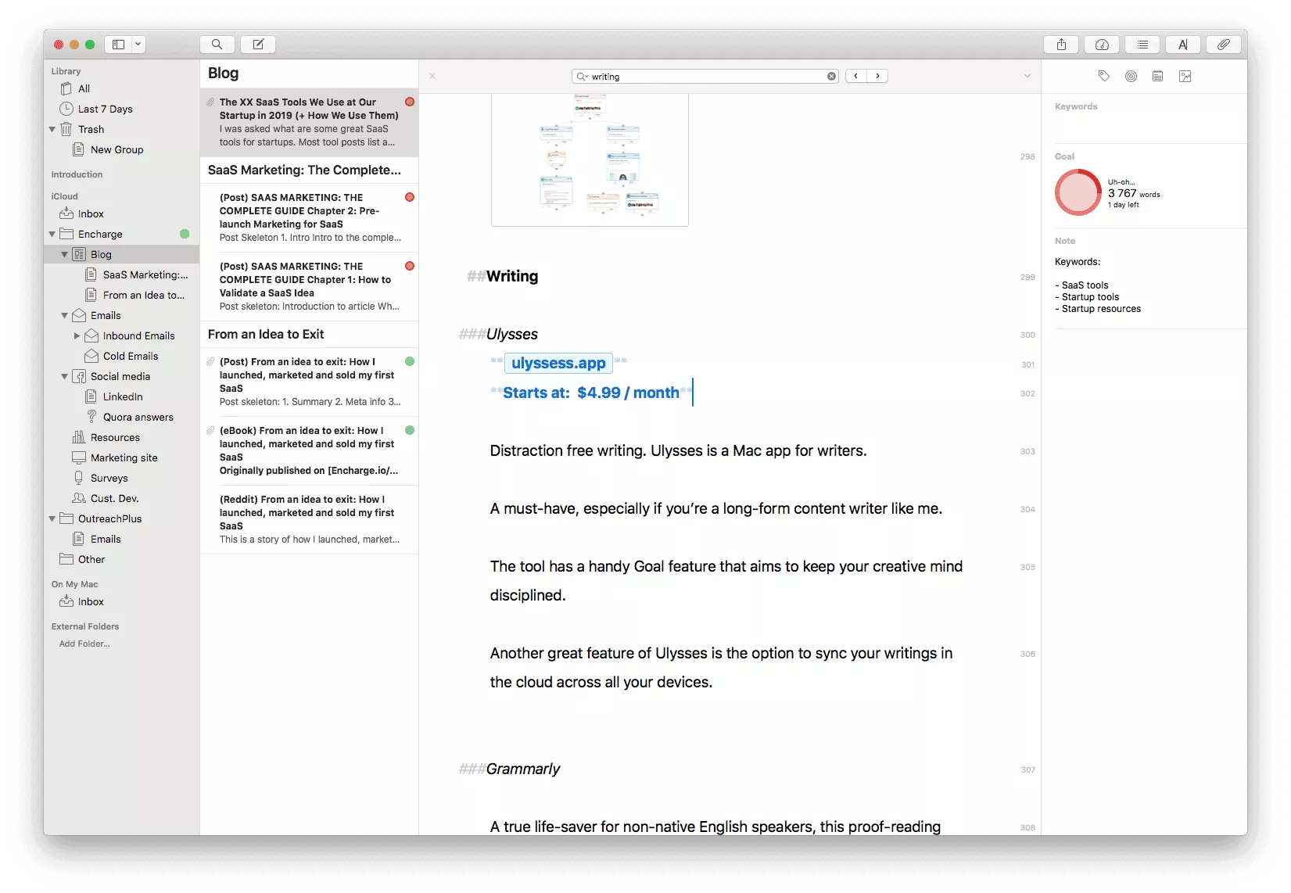Click the goal progress ring
This screenshot has height=893, width=1291.
pos(1078,192)
